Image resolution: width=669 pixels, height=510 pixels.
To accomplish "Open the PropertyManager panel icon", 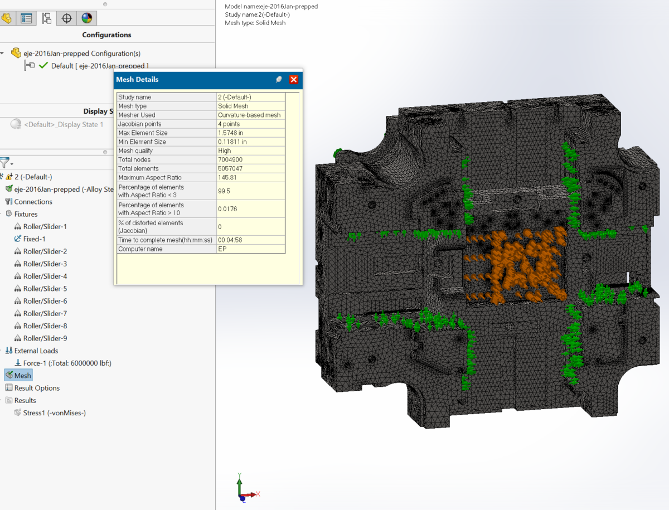I will (x=26, y=18).
